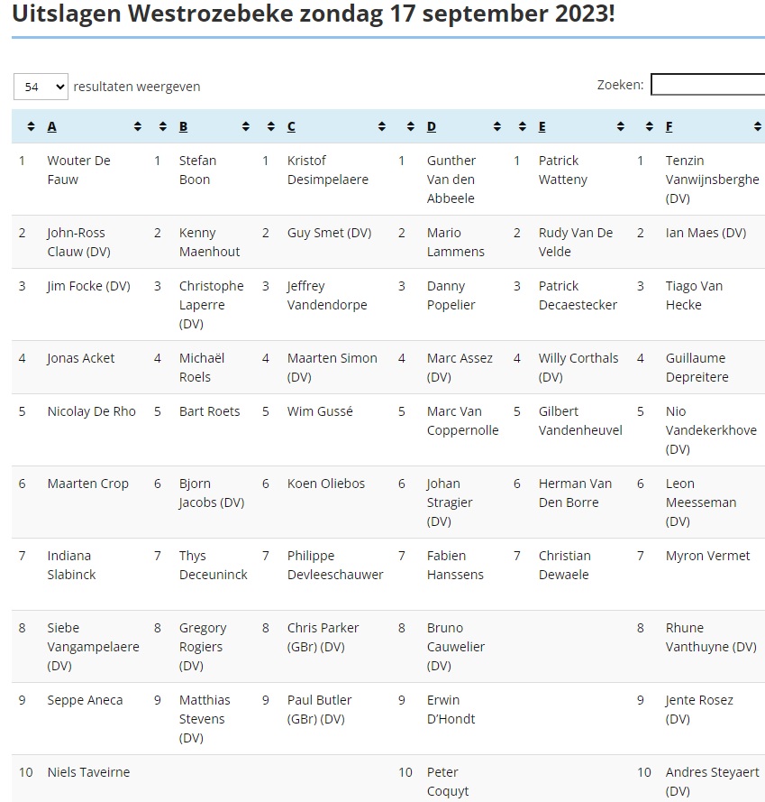Click the column C header label
This screenshot has width=765, height=802.
click(291, 127)
